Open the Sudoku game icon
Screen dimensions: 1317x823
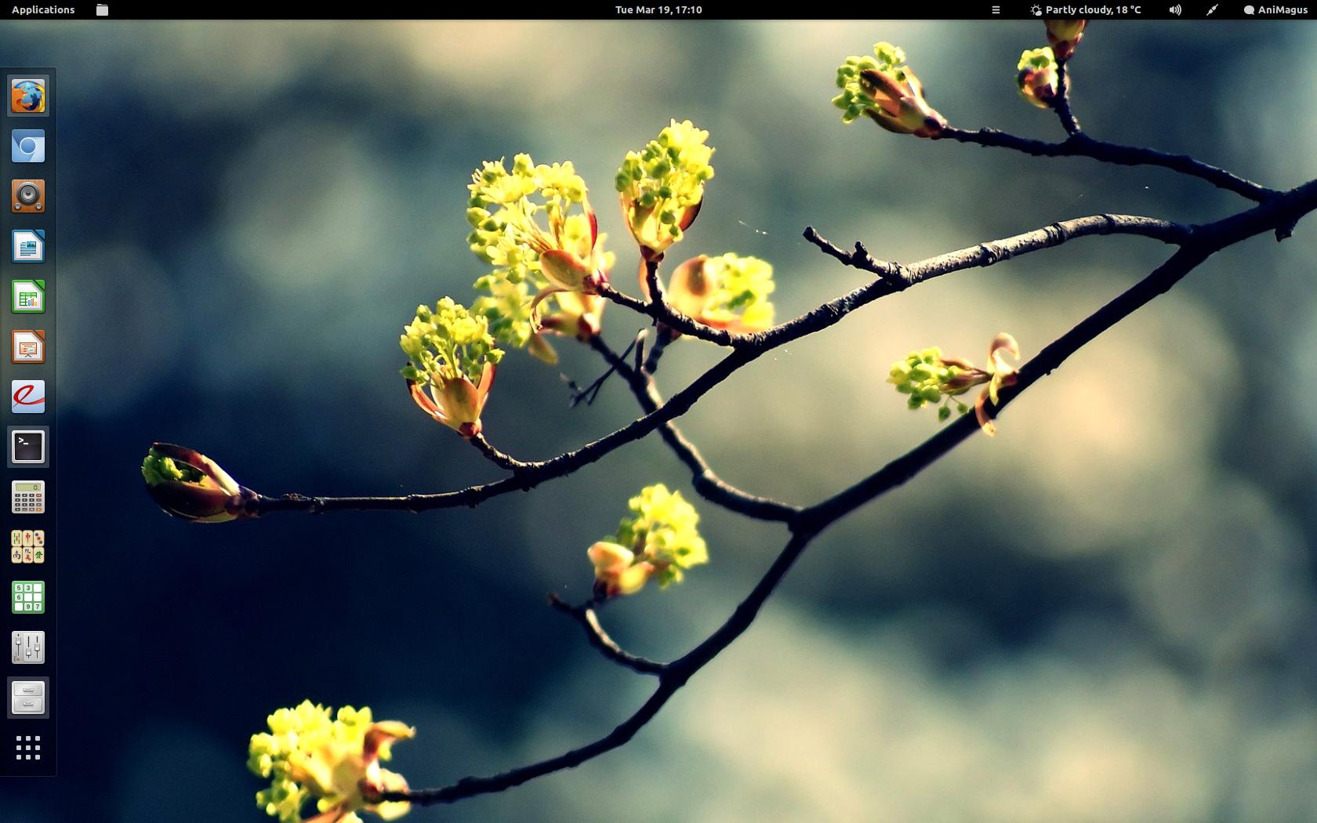pyautogui.click(x=28, y=597)
